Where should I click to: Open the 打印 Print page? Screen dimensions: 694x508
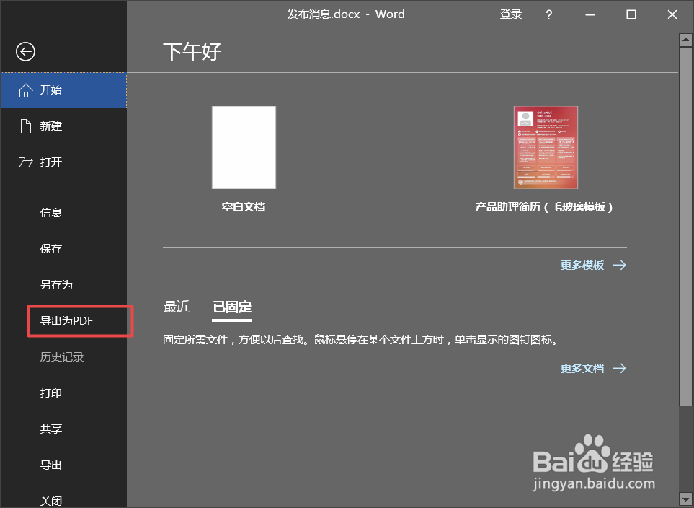tap(50, 393)
